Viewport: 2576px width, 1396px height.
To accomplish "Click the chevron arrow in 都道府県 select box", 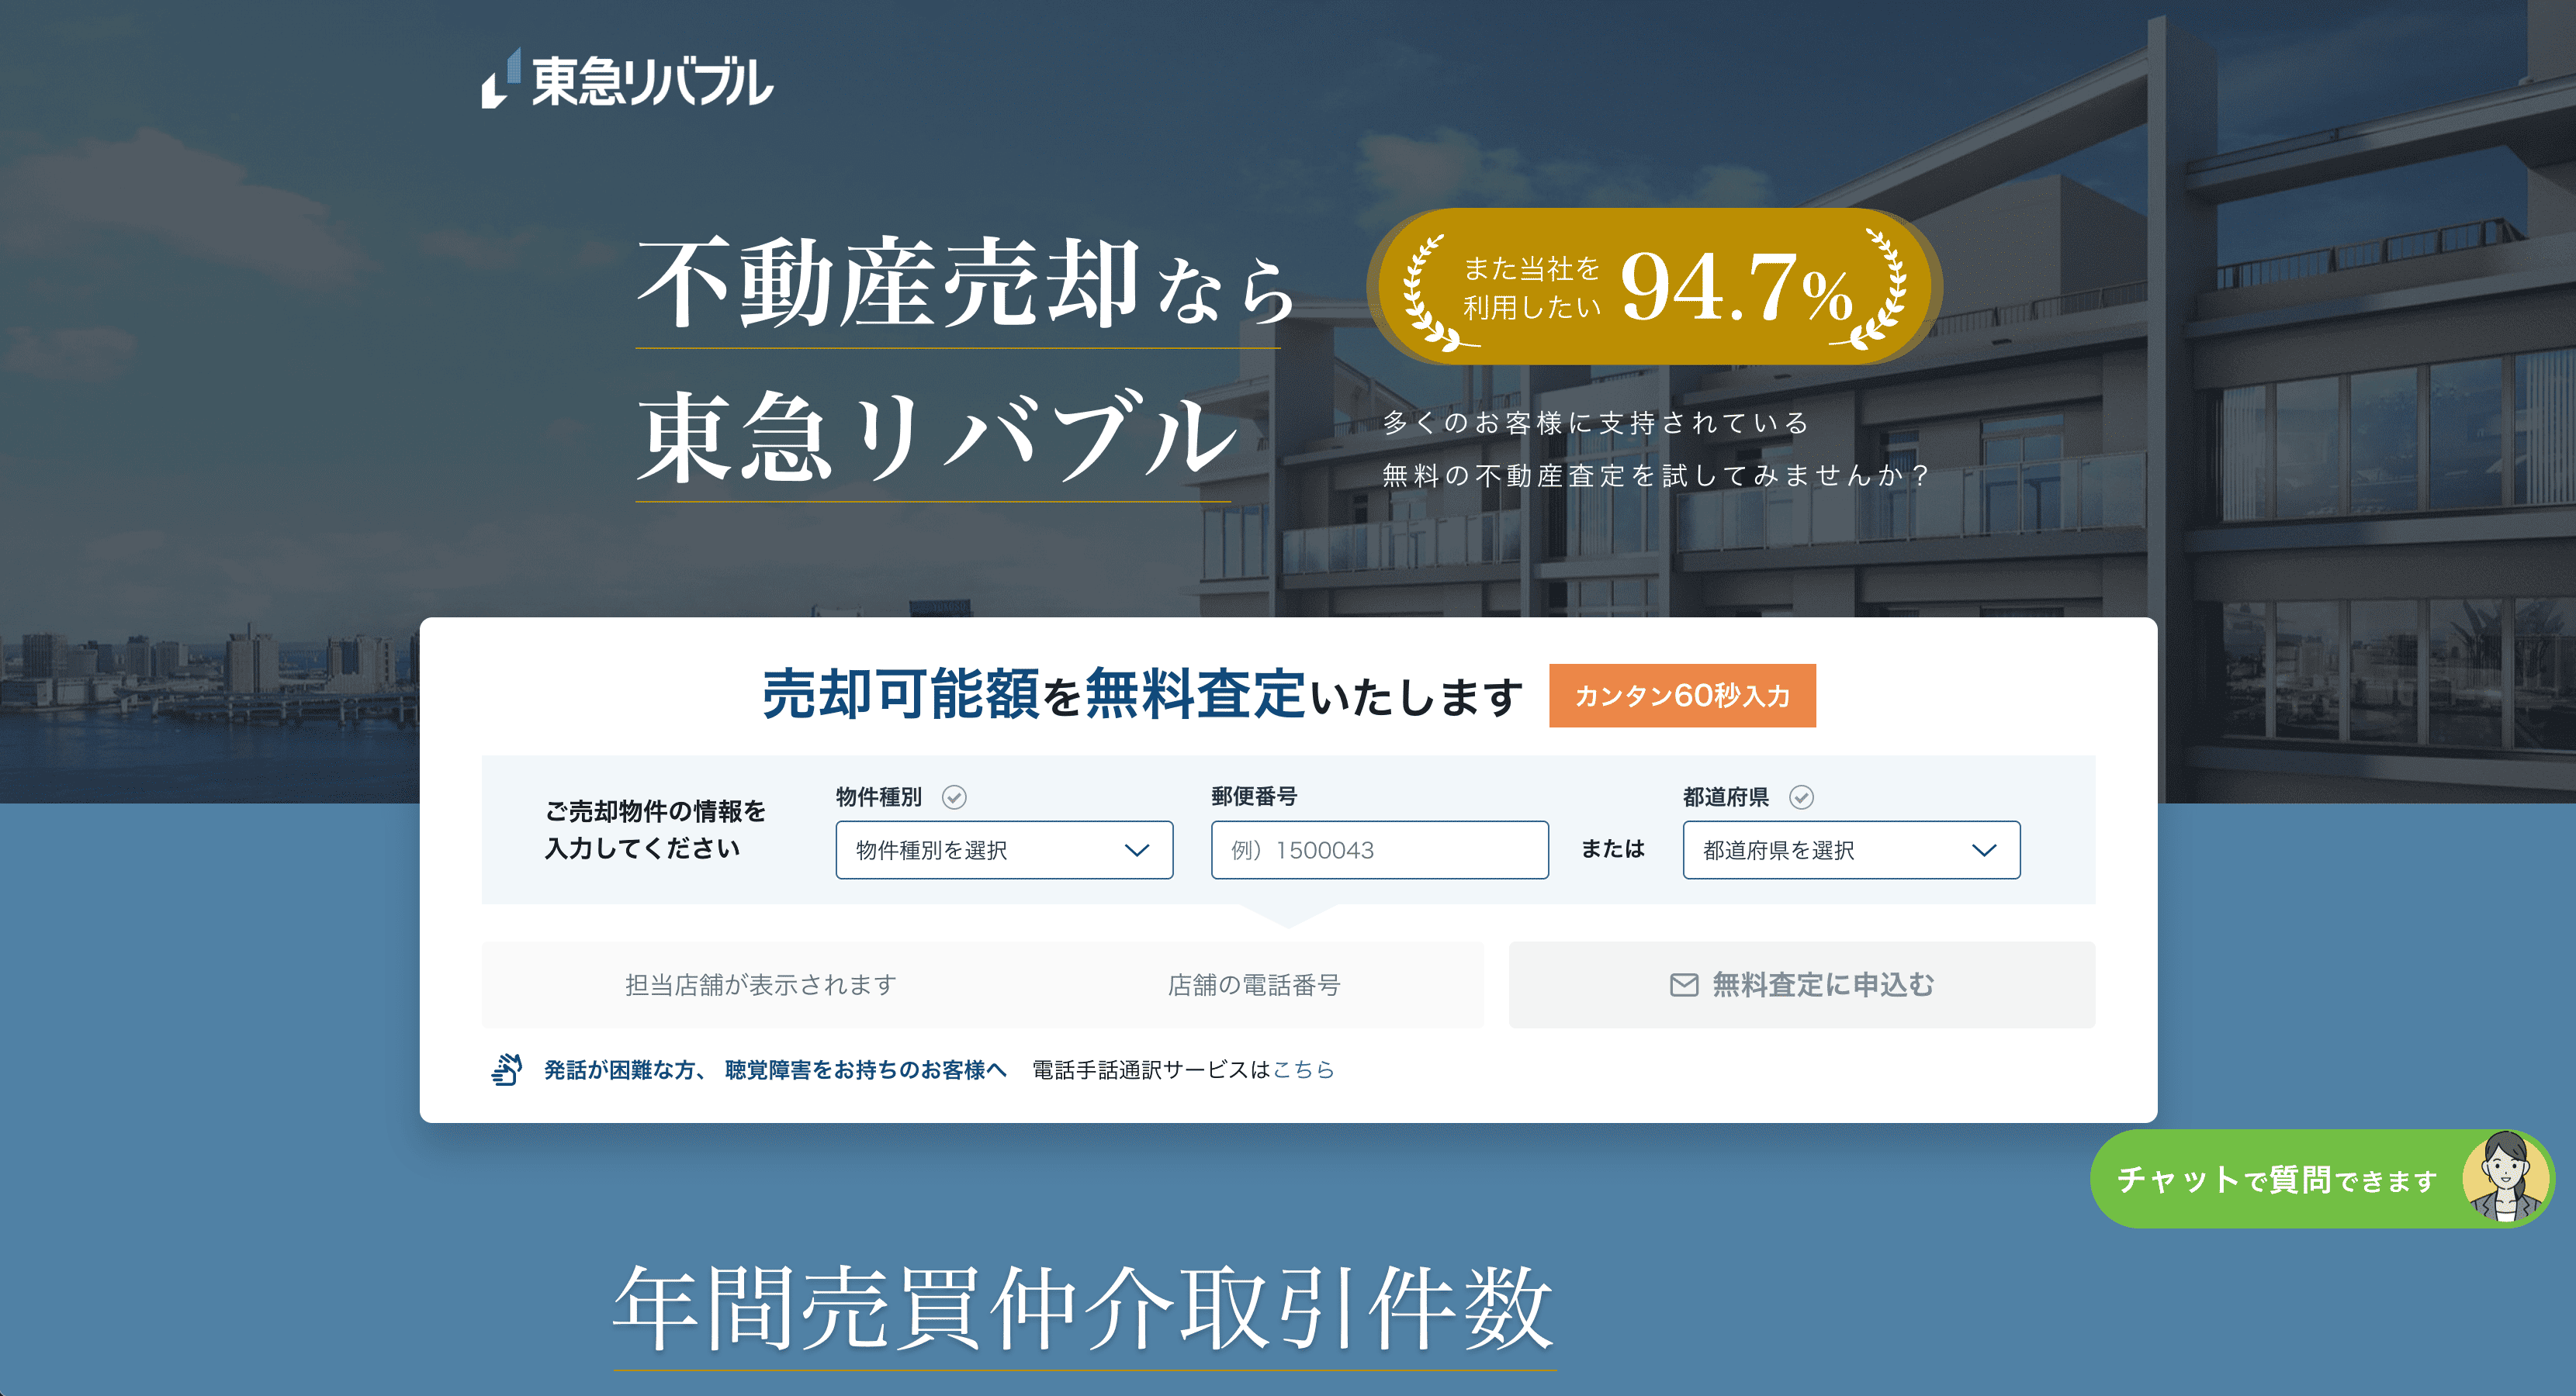I will (1984, 850).
